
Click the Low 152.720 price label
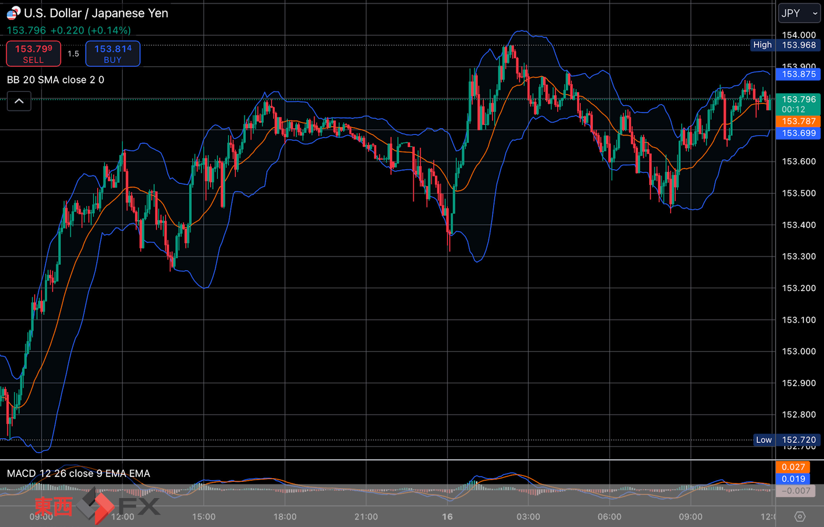click(x=786, y=440)
